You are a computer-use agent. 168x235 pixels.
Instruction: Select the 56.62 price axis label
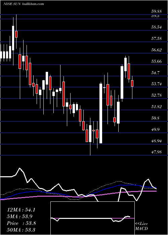[156, 50]
